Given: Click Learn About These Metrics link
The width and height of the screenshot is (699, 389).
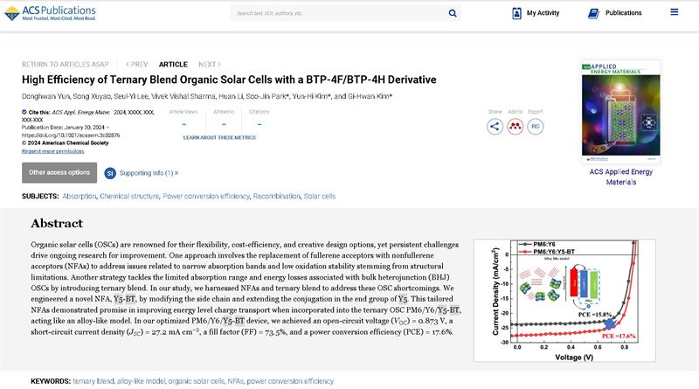Looking at the screenshot, I should click(x=219, y=137).
